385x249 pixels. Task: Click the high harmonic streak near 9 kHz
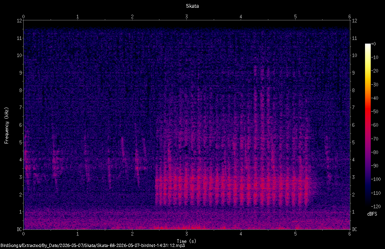(255, 74)
